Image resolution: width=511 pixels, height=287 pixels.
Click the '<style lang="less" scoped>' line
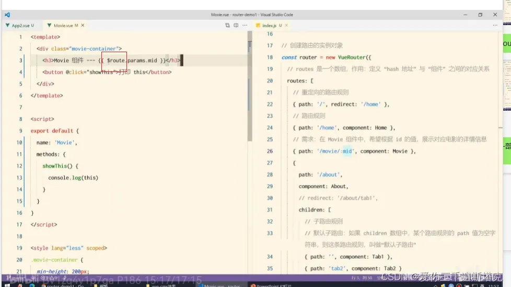tap(69, 248)
